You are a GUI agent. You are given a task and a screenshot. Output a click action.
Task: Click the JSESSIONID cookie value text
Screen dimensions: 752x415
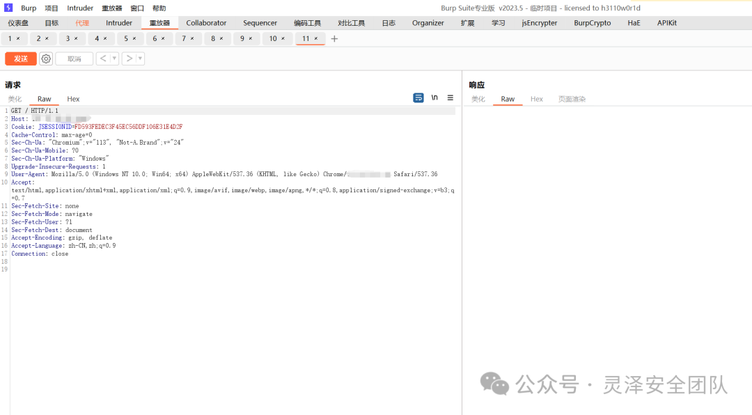click(129, 127)
